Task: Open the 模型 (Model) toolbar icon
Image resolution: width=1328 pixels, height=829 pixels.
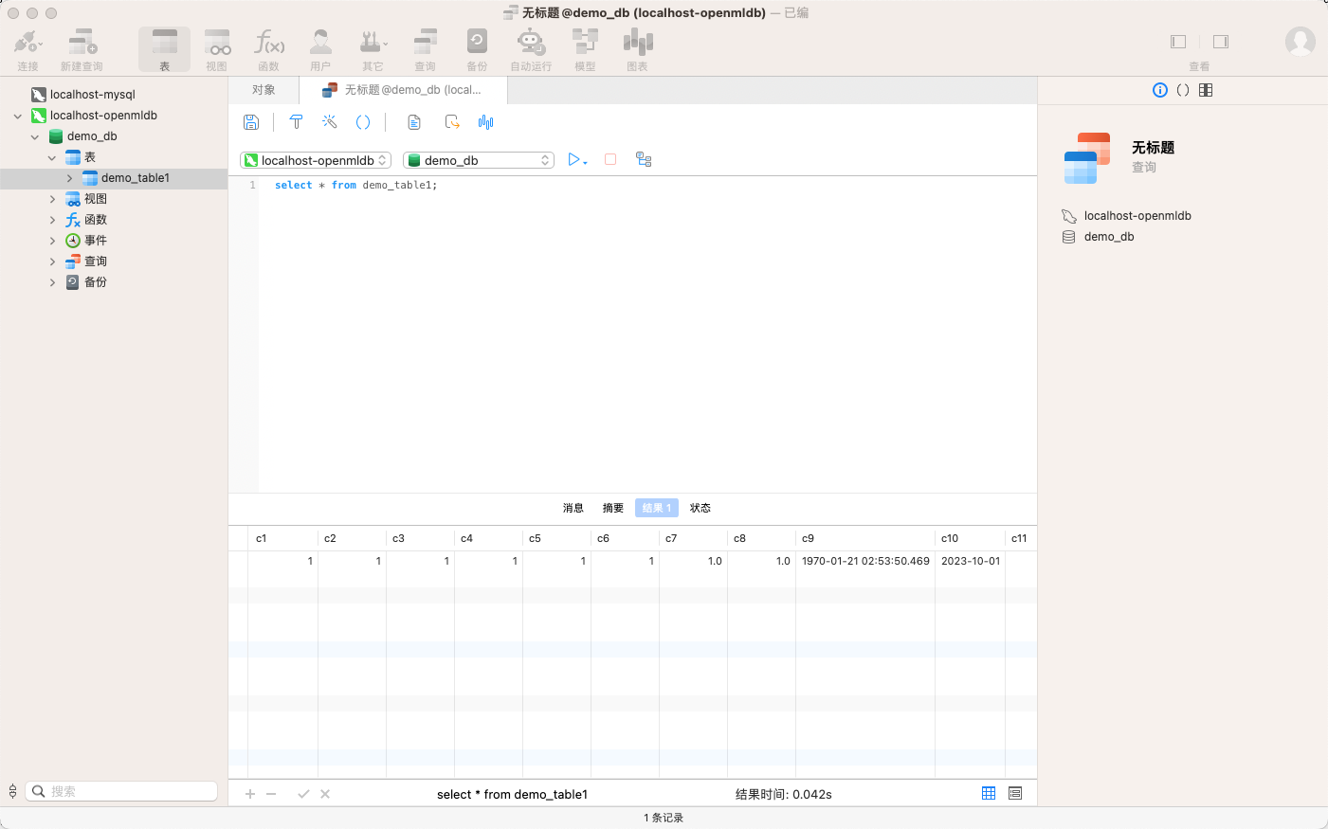Action: tap(585, 49)
